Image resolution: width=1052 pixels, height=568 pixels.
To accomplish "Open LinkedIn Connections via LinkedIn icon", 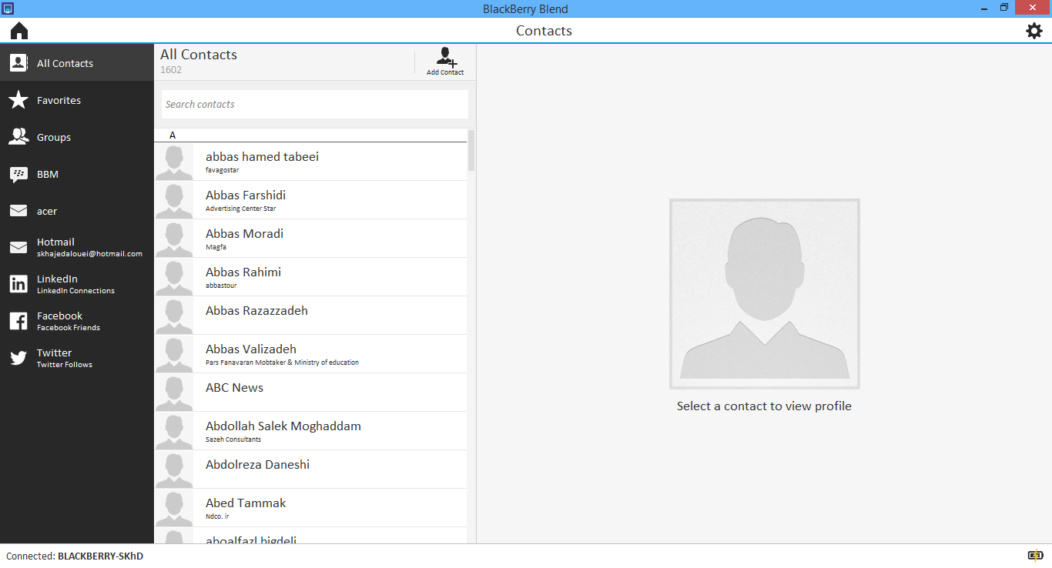I will pos(18,284).
